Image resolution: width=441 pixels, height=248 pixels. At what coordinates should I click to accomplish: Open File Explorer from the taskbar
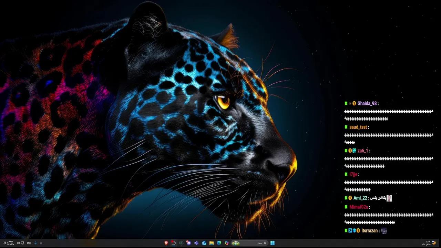point(212,243)
